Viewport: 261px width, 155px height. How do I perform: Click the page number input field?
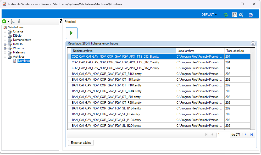[x=223, y=135]
